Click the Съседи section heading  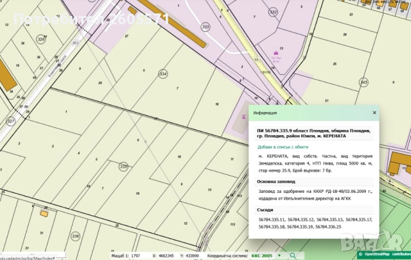pos(265,209)
